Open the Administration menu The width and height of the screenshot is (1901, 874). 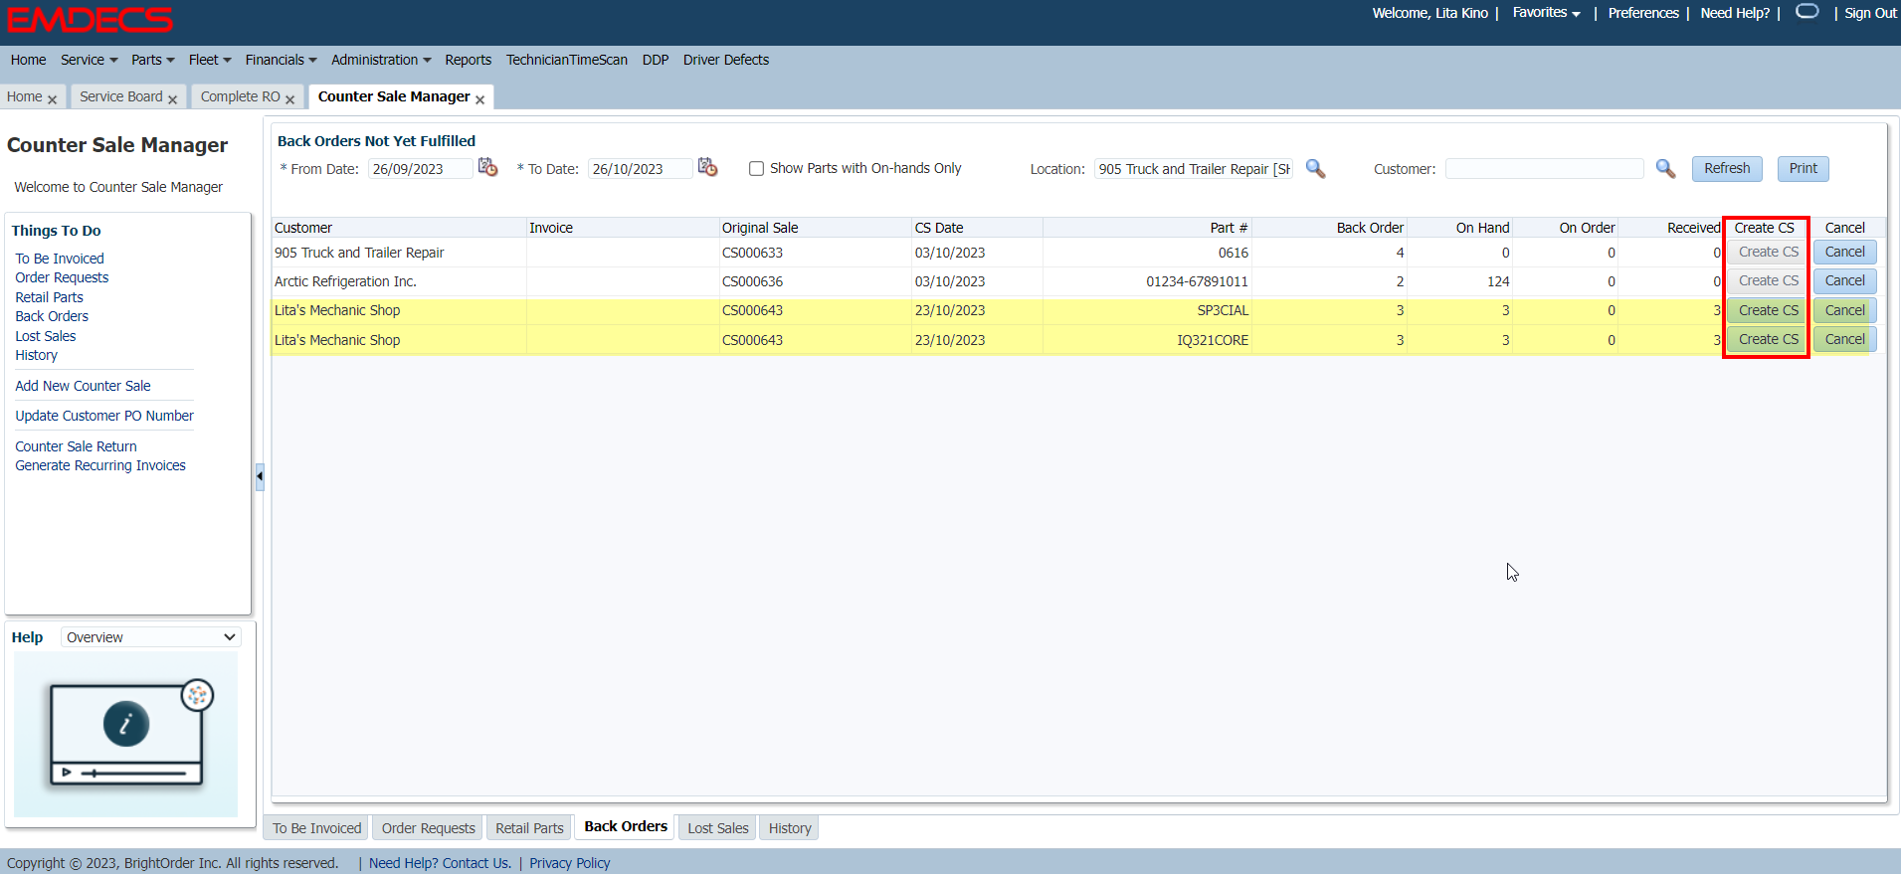380,60
